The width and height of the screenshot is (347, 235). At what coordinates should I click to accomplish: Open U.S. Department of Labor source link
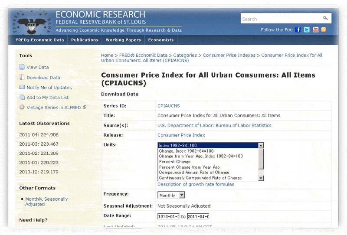pos(214,125)
